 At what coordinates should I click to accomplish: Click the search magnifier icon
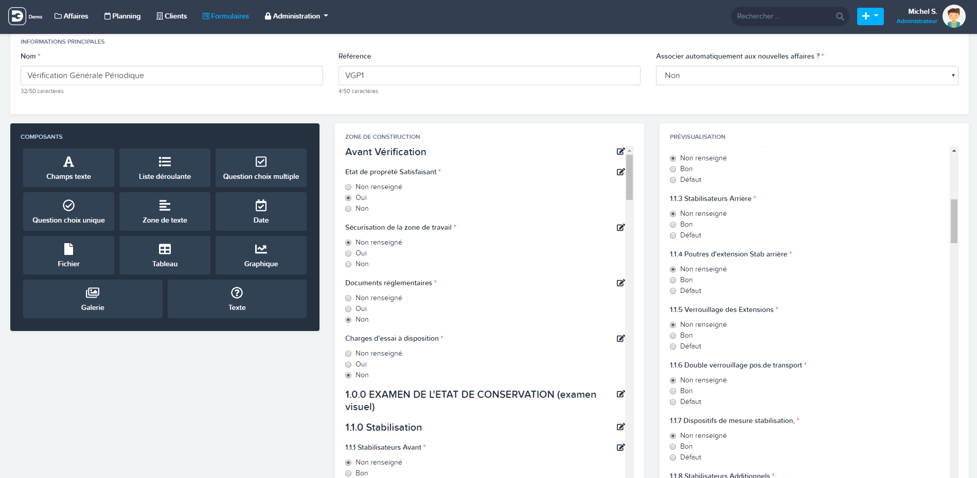point(840,16)
